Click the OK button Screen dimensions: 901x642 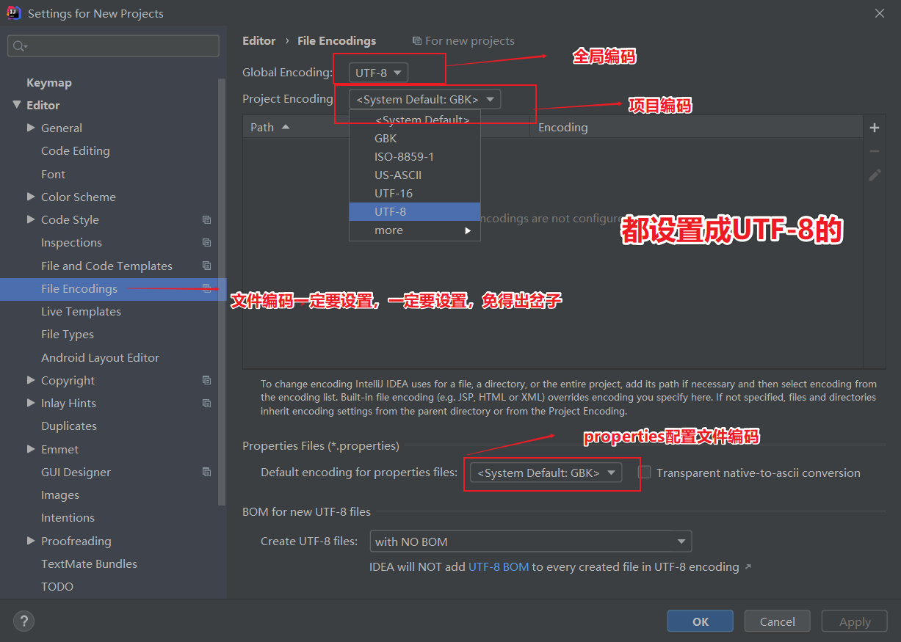click(700, 621)
